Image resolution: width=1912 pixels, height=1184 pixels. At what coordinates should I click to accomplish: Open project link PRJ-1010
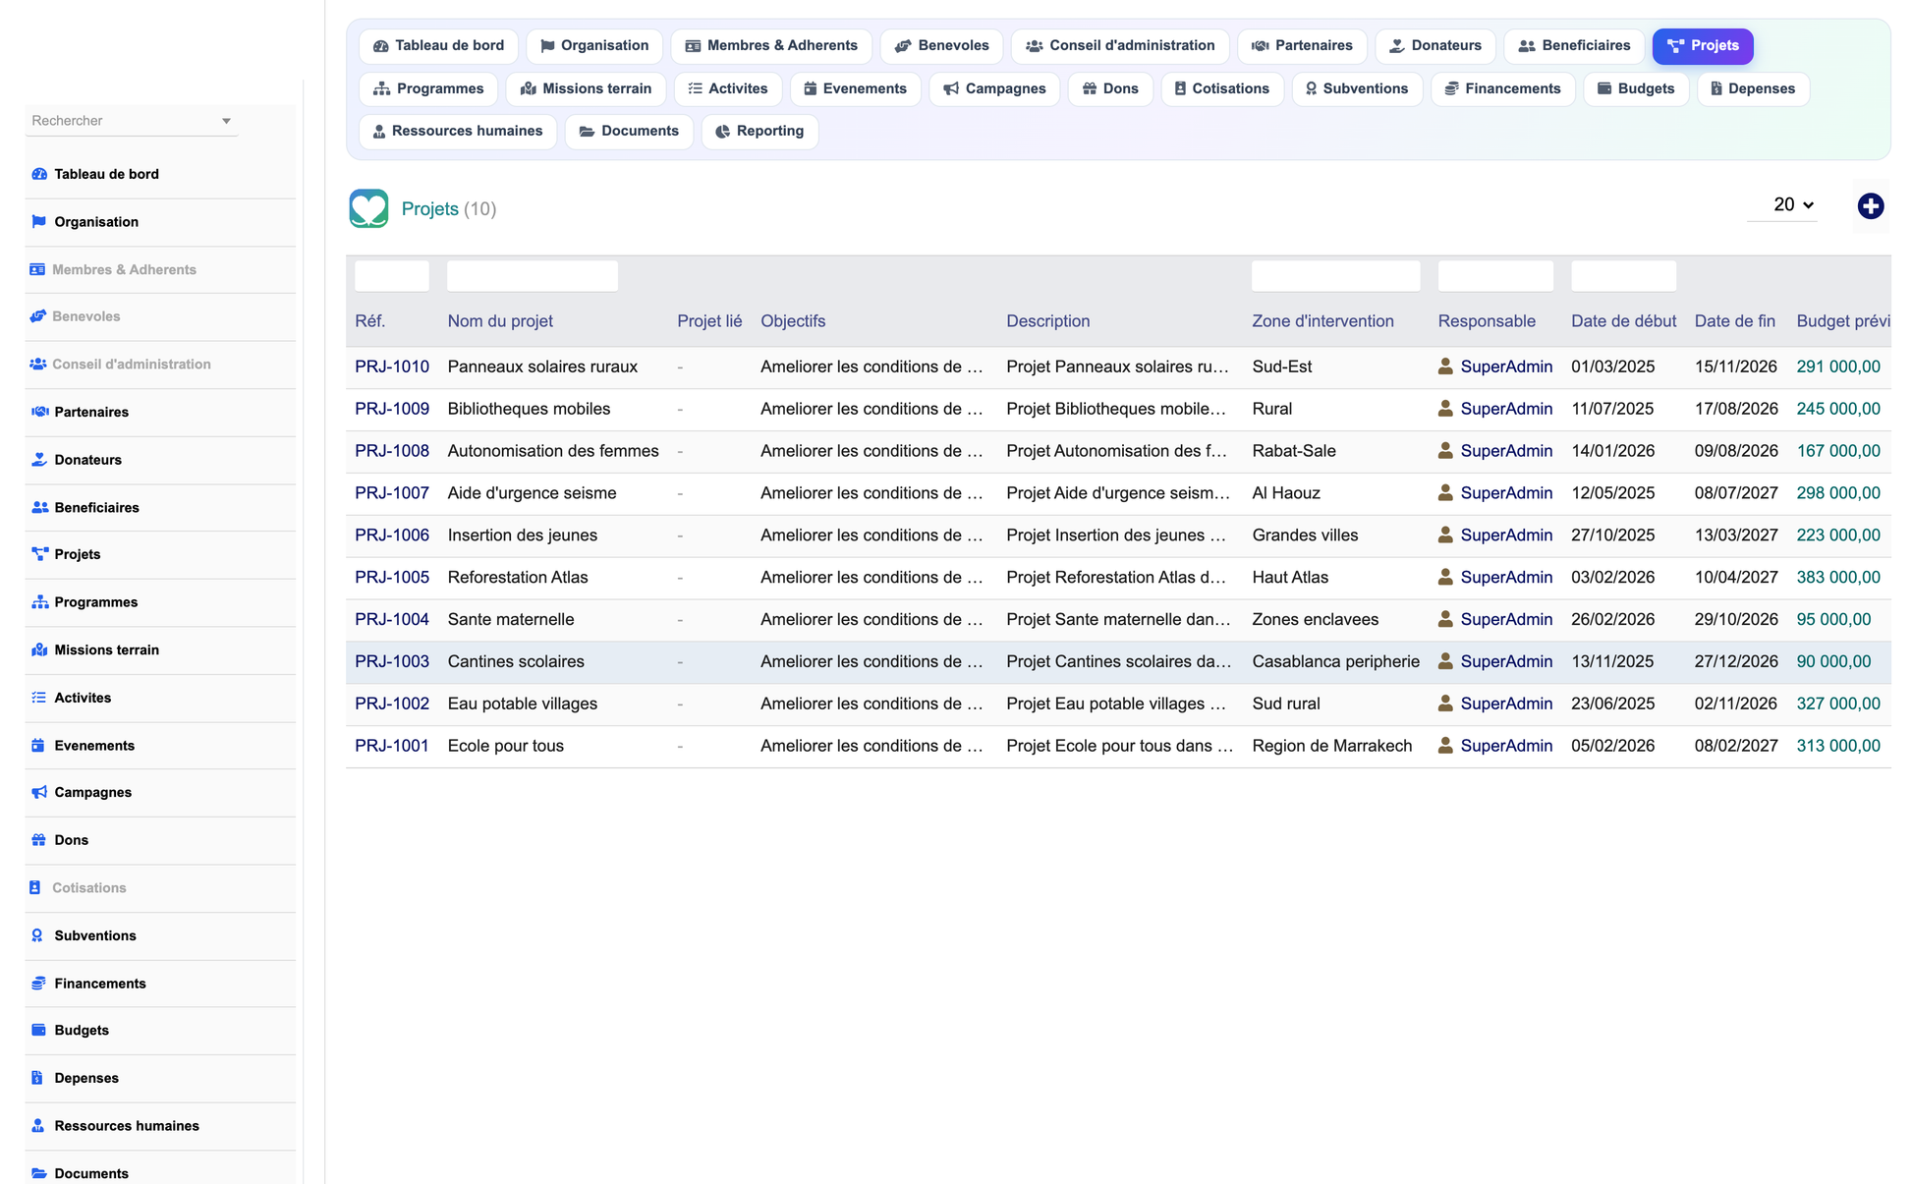(x=392, y=366)
